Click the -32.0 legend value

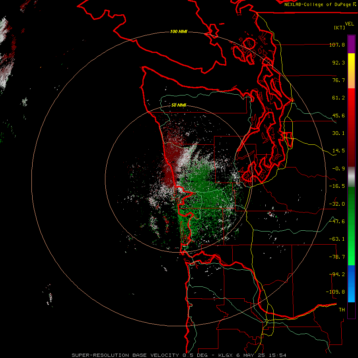point(337,204)
